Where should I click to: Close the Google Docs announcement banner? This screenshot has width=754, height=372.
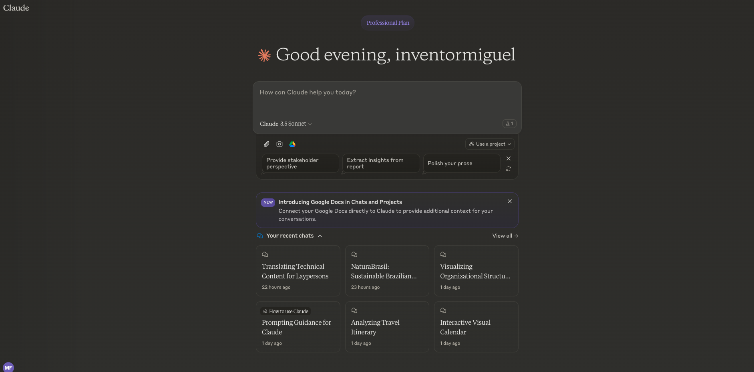(510, 201)
